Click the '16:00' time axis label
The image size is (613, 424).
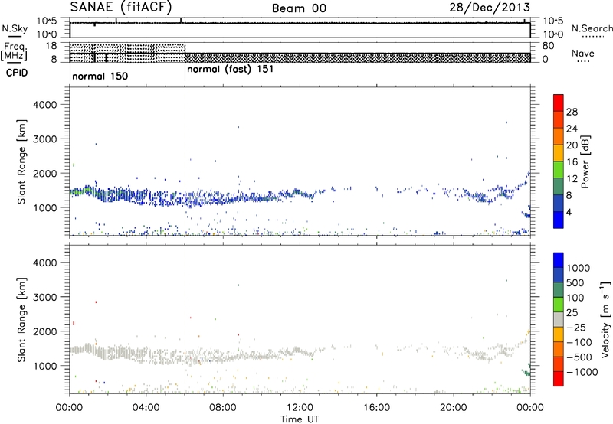pos(376,408)
